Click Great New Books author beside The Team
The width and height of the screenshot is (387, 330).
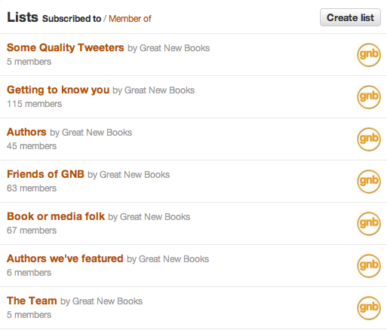pyautogui.click(x=107, y=301)
